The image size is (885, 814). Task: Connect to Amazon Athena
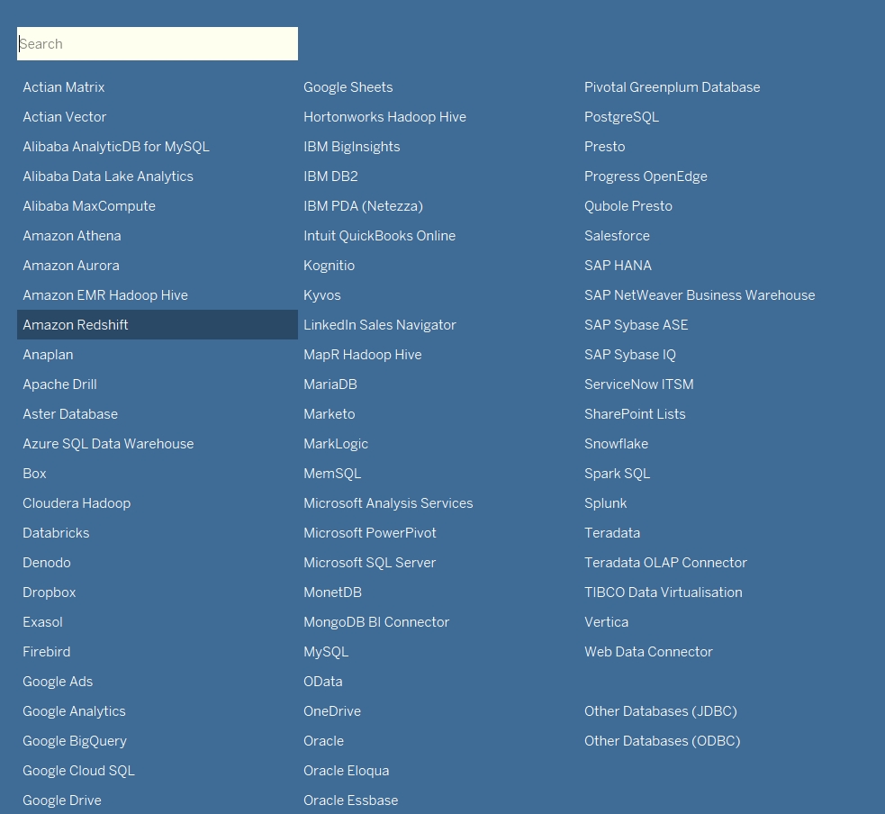tap(72, 235)
